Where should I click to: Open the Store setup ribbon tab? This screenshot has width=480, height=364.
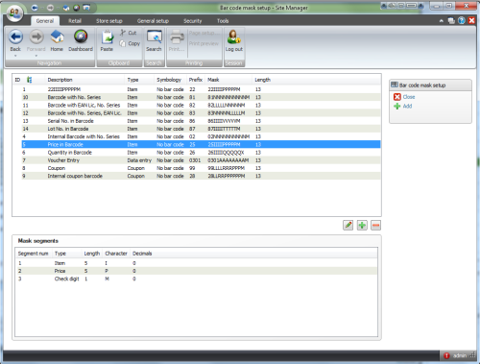click(109, 21)
